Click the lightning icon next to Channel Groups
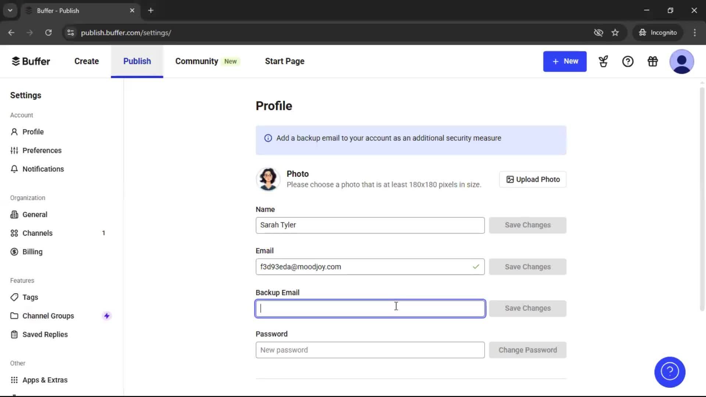The image size is (706, 397). tap(107, 315)
